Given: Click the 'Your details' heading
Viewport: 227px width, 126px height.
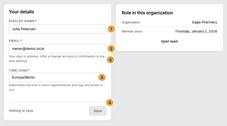Looking at the screenshot, I should coord(21,12).
